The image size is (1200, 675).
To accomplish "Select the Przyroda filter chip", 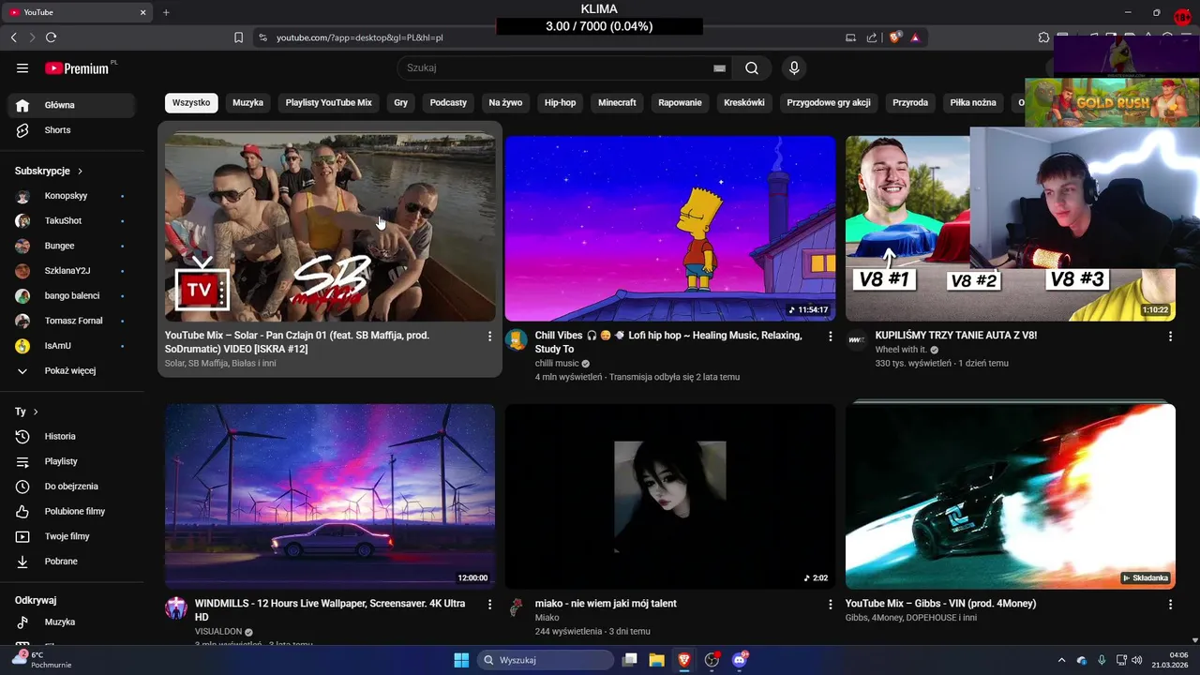I will click(x=910, y=103).
